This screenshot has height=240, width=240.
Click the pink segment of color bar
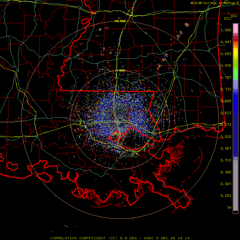point(235,29)
